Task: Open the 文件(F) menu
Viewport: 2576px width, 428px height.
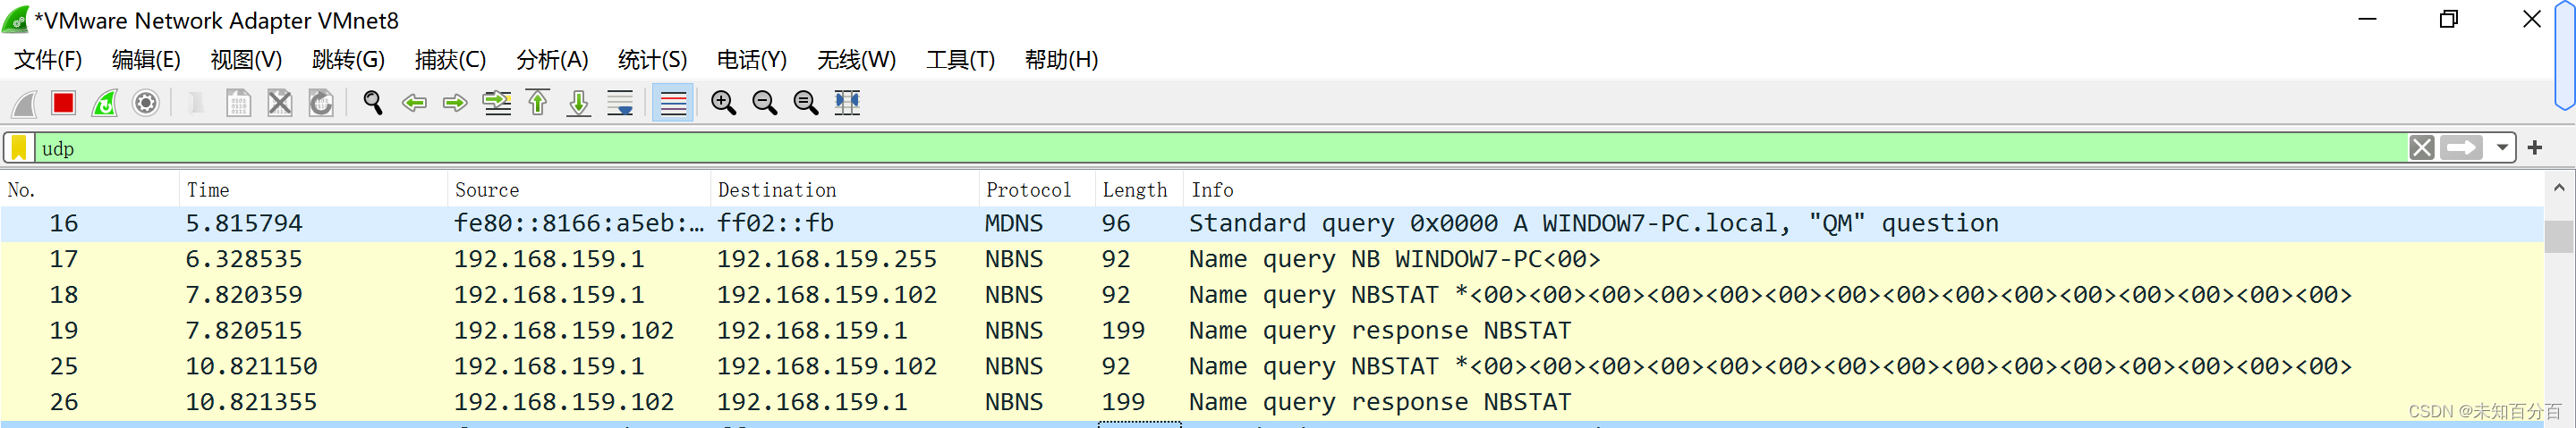Action: pyautogui.click(x=48, y=60)
